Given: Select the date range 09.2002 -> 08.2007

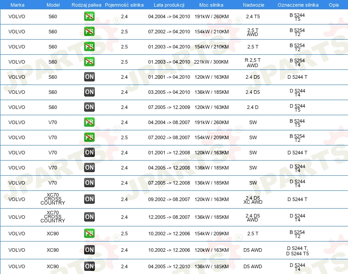Looking at the screenshot, I should 169,199.
